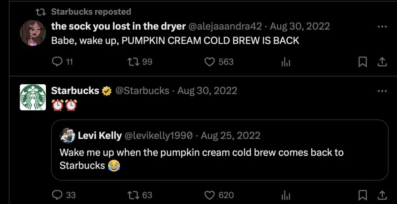397x204 pixels.
Task: View analytics for the Starbucks alarm clock tweet
Action: pos(286,195)
